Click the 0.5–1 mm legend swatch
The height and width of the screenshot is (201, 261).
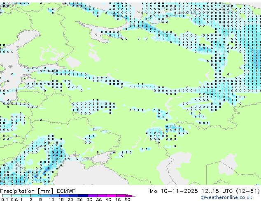(16, 196)
